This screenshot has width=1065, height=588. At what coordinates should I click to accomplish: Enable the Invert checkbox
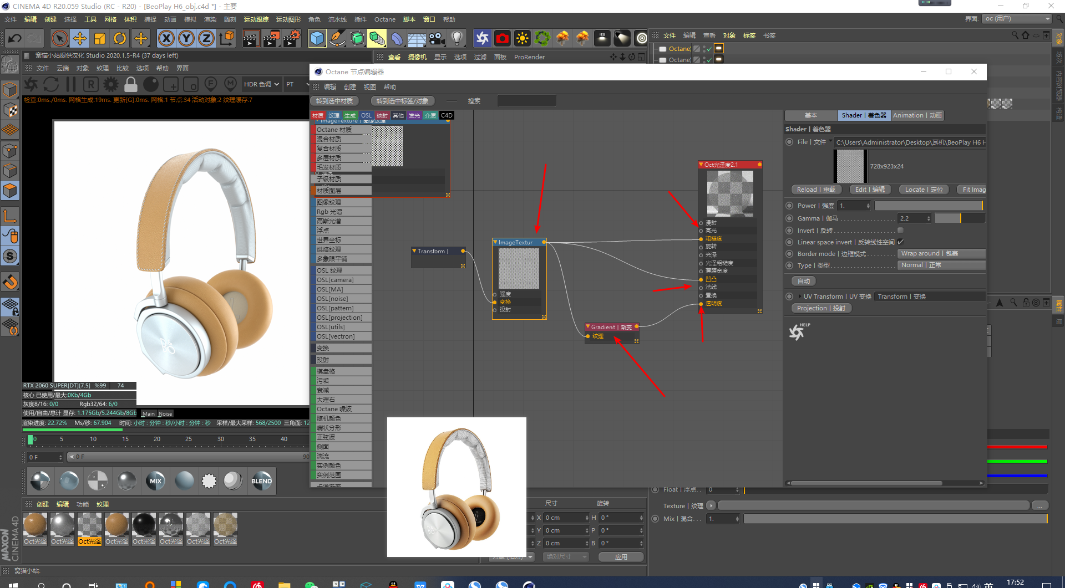(x=900, y=231)
